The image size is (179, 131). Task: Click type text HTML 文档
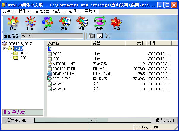[101, 74]
